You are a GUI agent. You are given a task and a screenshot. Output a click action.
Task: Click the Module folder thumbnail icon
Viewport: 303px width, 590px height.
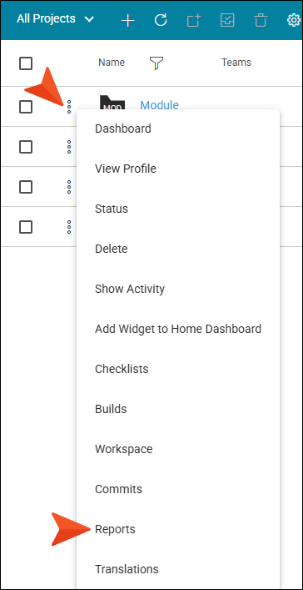pos(112,103)
